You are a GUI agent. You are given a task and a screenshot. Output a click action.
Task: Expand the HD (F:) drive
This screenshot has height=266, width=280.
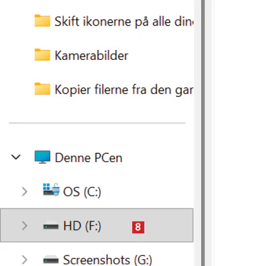(x=24, y=226)
